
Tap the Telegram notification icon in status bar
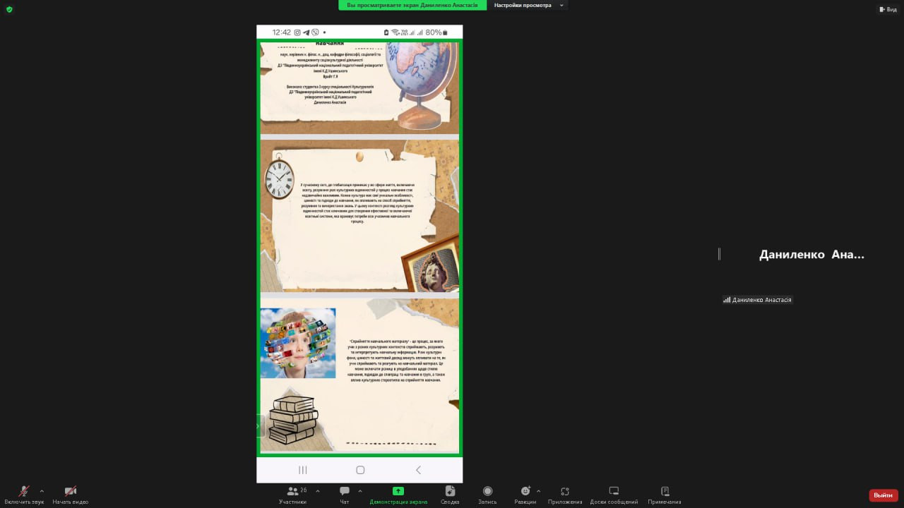[307, 32]
